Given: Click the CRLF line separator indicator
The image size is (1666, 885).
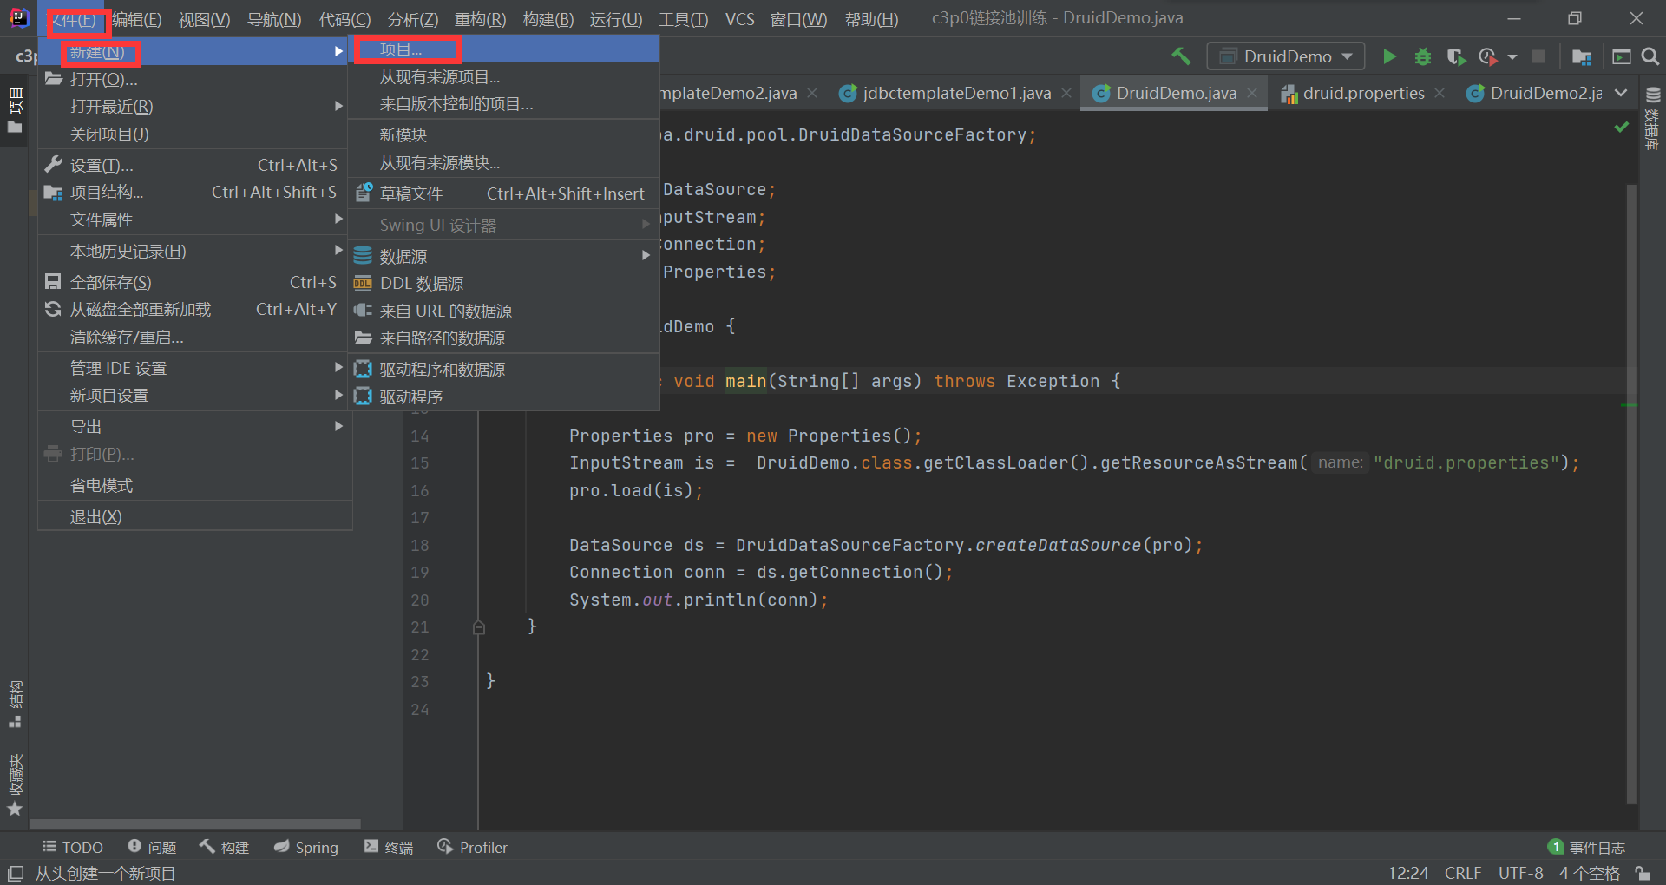Looking at the screenshot, I should [1463, 873].
